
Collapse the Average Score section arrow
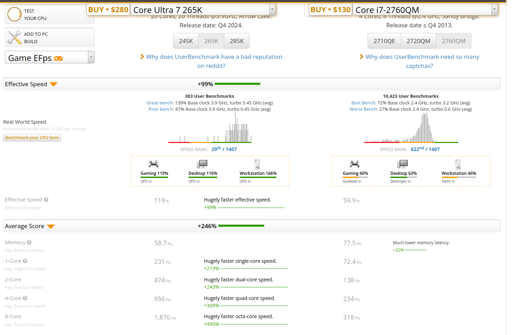click(51, 226)
